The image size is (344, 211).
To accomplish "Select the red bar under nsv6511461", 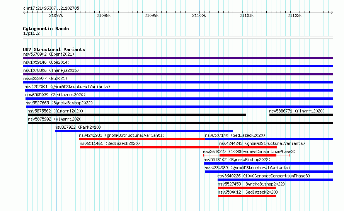I will tap(150, 147).
